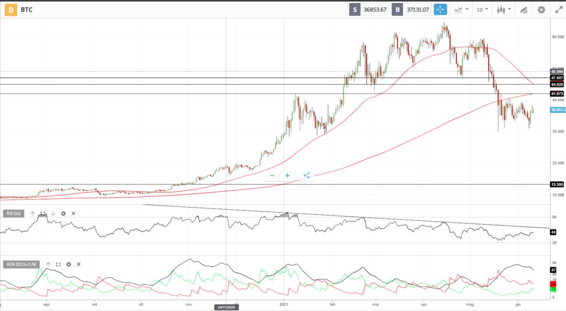Click the ott label on time axis
The height and width of the screenshot is (311, 566).
(x=141, y=304)
